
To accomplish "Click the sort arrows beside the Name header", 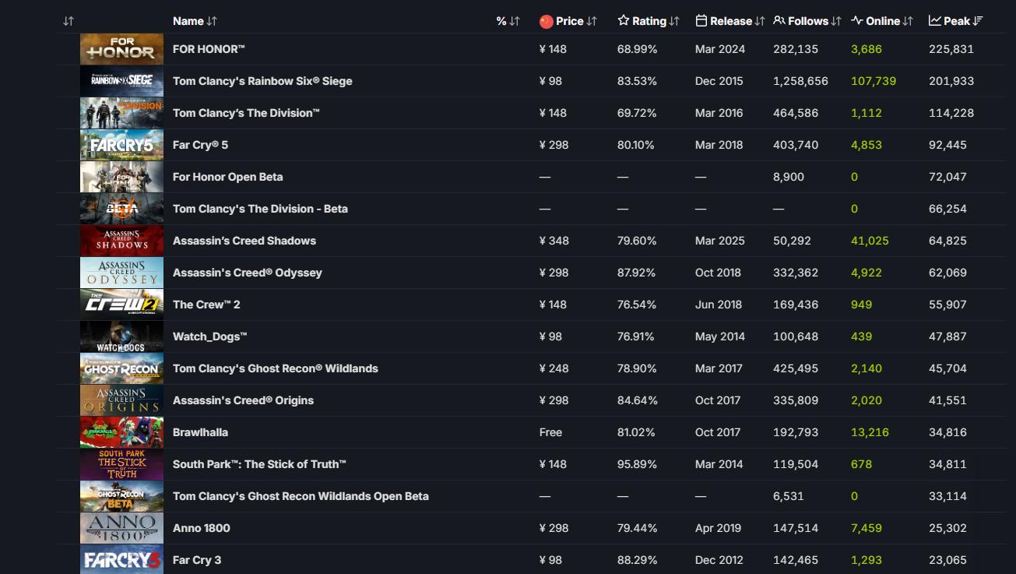I will point(213,21).
